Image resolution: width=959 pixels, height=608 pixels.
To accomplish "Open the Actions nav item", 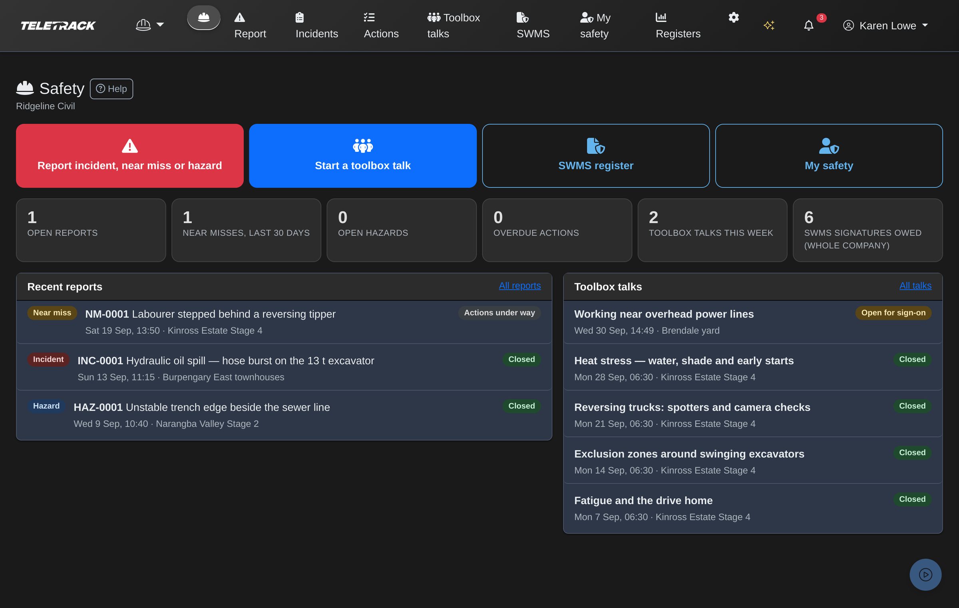I will [381, 26].
